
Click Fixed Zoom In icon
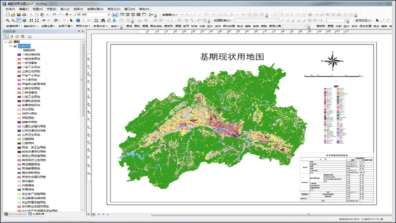[x=31, y=20]
